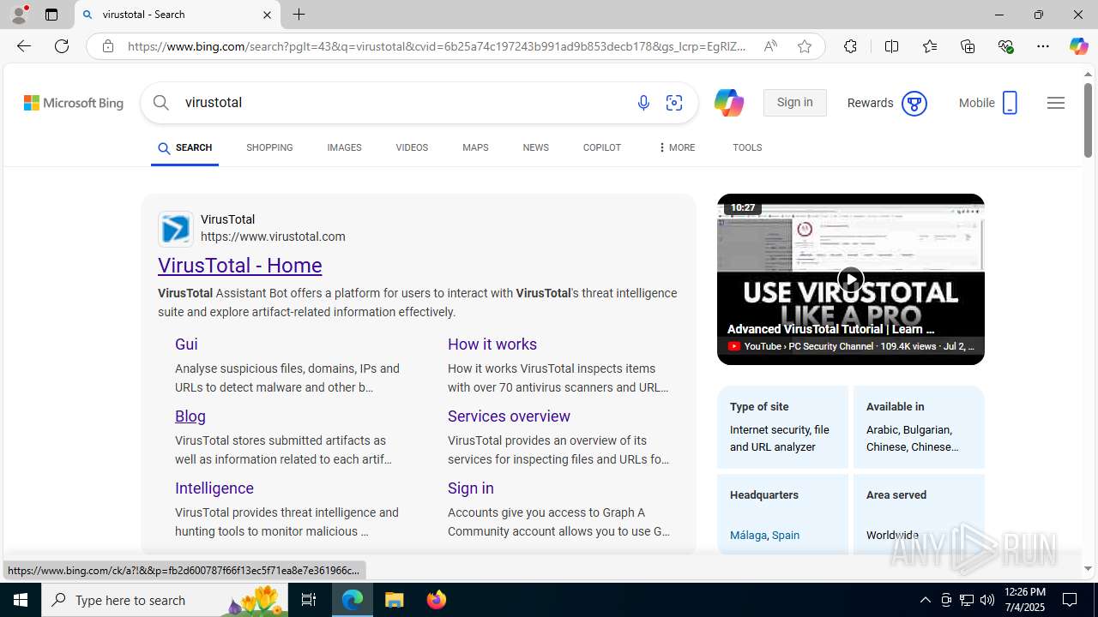Open Spain headquarters link
The image size is (1098, 617).
pyautogui.click(x=786, y=536)
